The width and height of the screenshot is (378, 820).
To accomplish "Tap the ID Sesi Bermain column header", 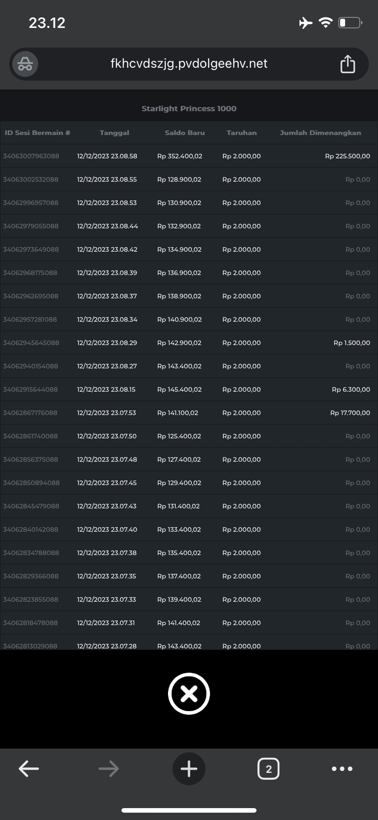I will (x=37, y=133).
